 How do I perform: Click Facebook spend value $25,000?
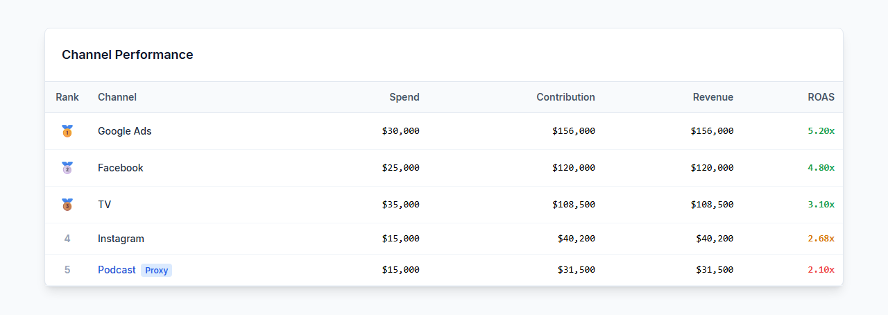click(401, 168)
